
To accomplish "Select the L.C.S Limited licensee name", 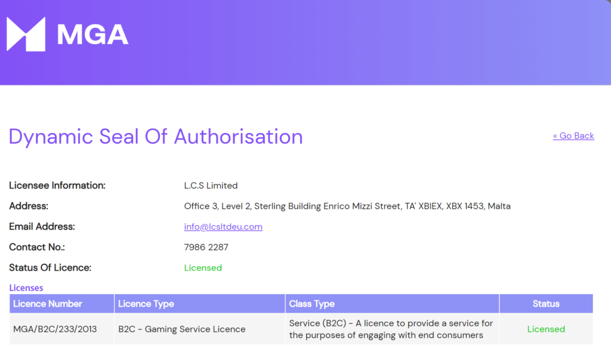I will pos(211,186).
